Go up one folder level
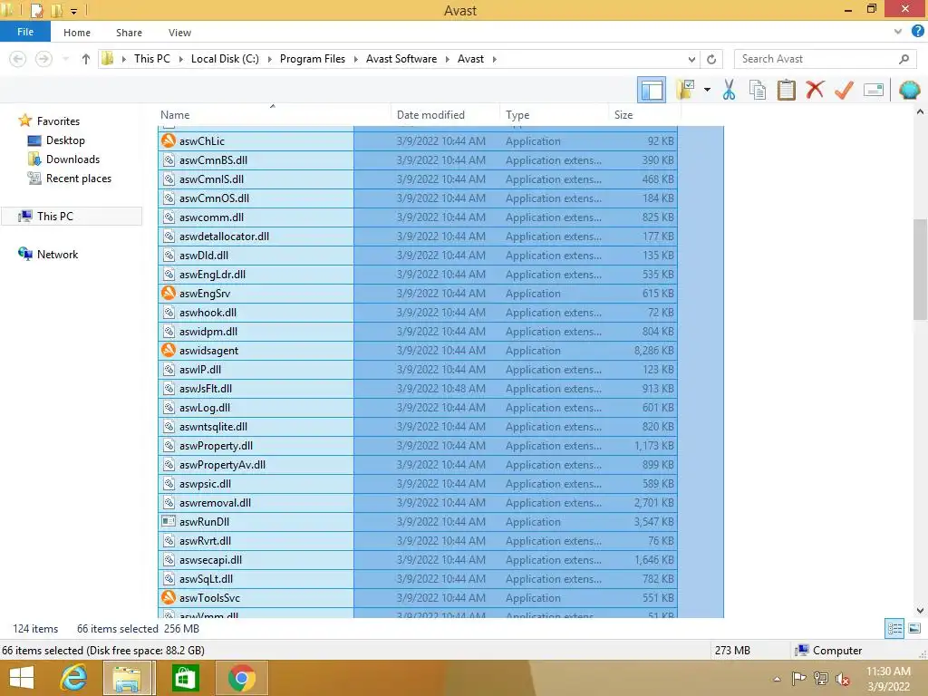The height and width of the screenshot is (696, 928). pyautogui.click(x=86, y=59)
